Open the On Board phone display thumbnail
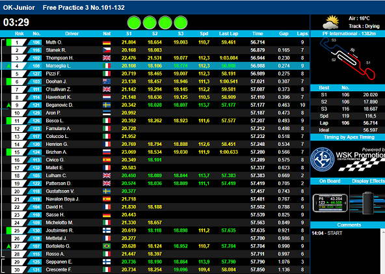Screen dimensions: 385x274 [x=330, y=203]
